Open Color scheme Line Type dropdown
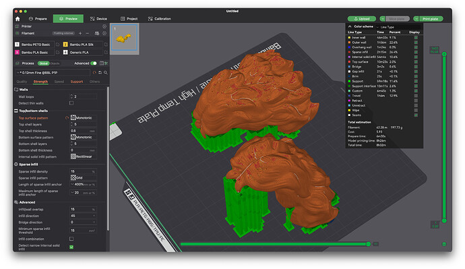The height and width of the screenshot is (269, 465). [398, 27]
